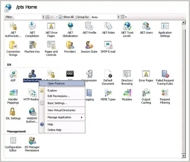Click the Directory Browsing icon
Screen dimensions: 190x162
click(127, 77)
